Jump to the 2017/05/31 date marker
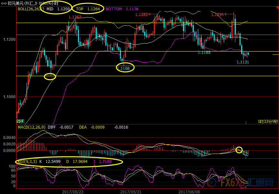279x194 pixels. click(x=131, y=192)
